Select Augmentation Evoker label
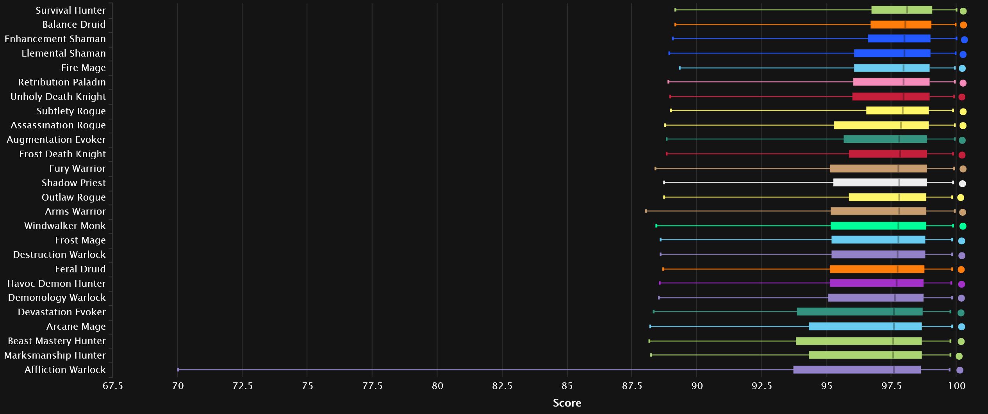This screenshot has width=988, height=414. (56, 140)
